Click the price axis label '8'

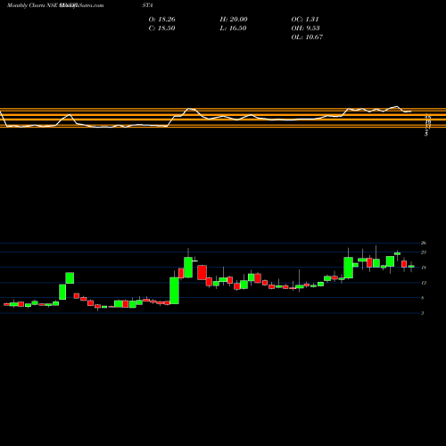(423, 298)
